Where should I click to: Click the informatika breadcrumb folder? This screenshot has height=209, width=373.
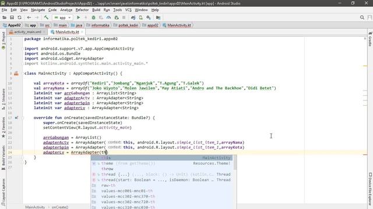pos(98,25)
